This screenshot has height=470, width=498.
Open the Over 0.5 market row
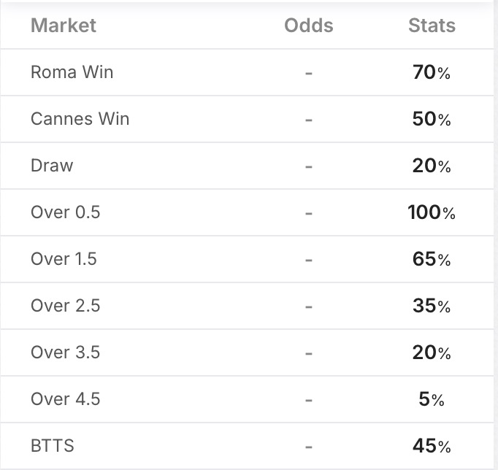[65, 212]
